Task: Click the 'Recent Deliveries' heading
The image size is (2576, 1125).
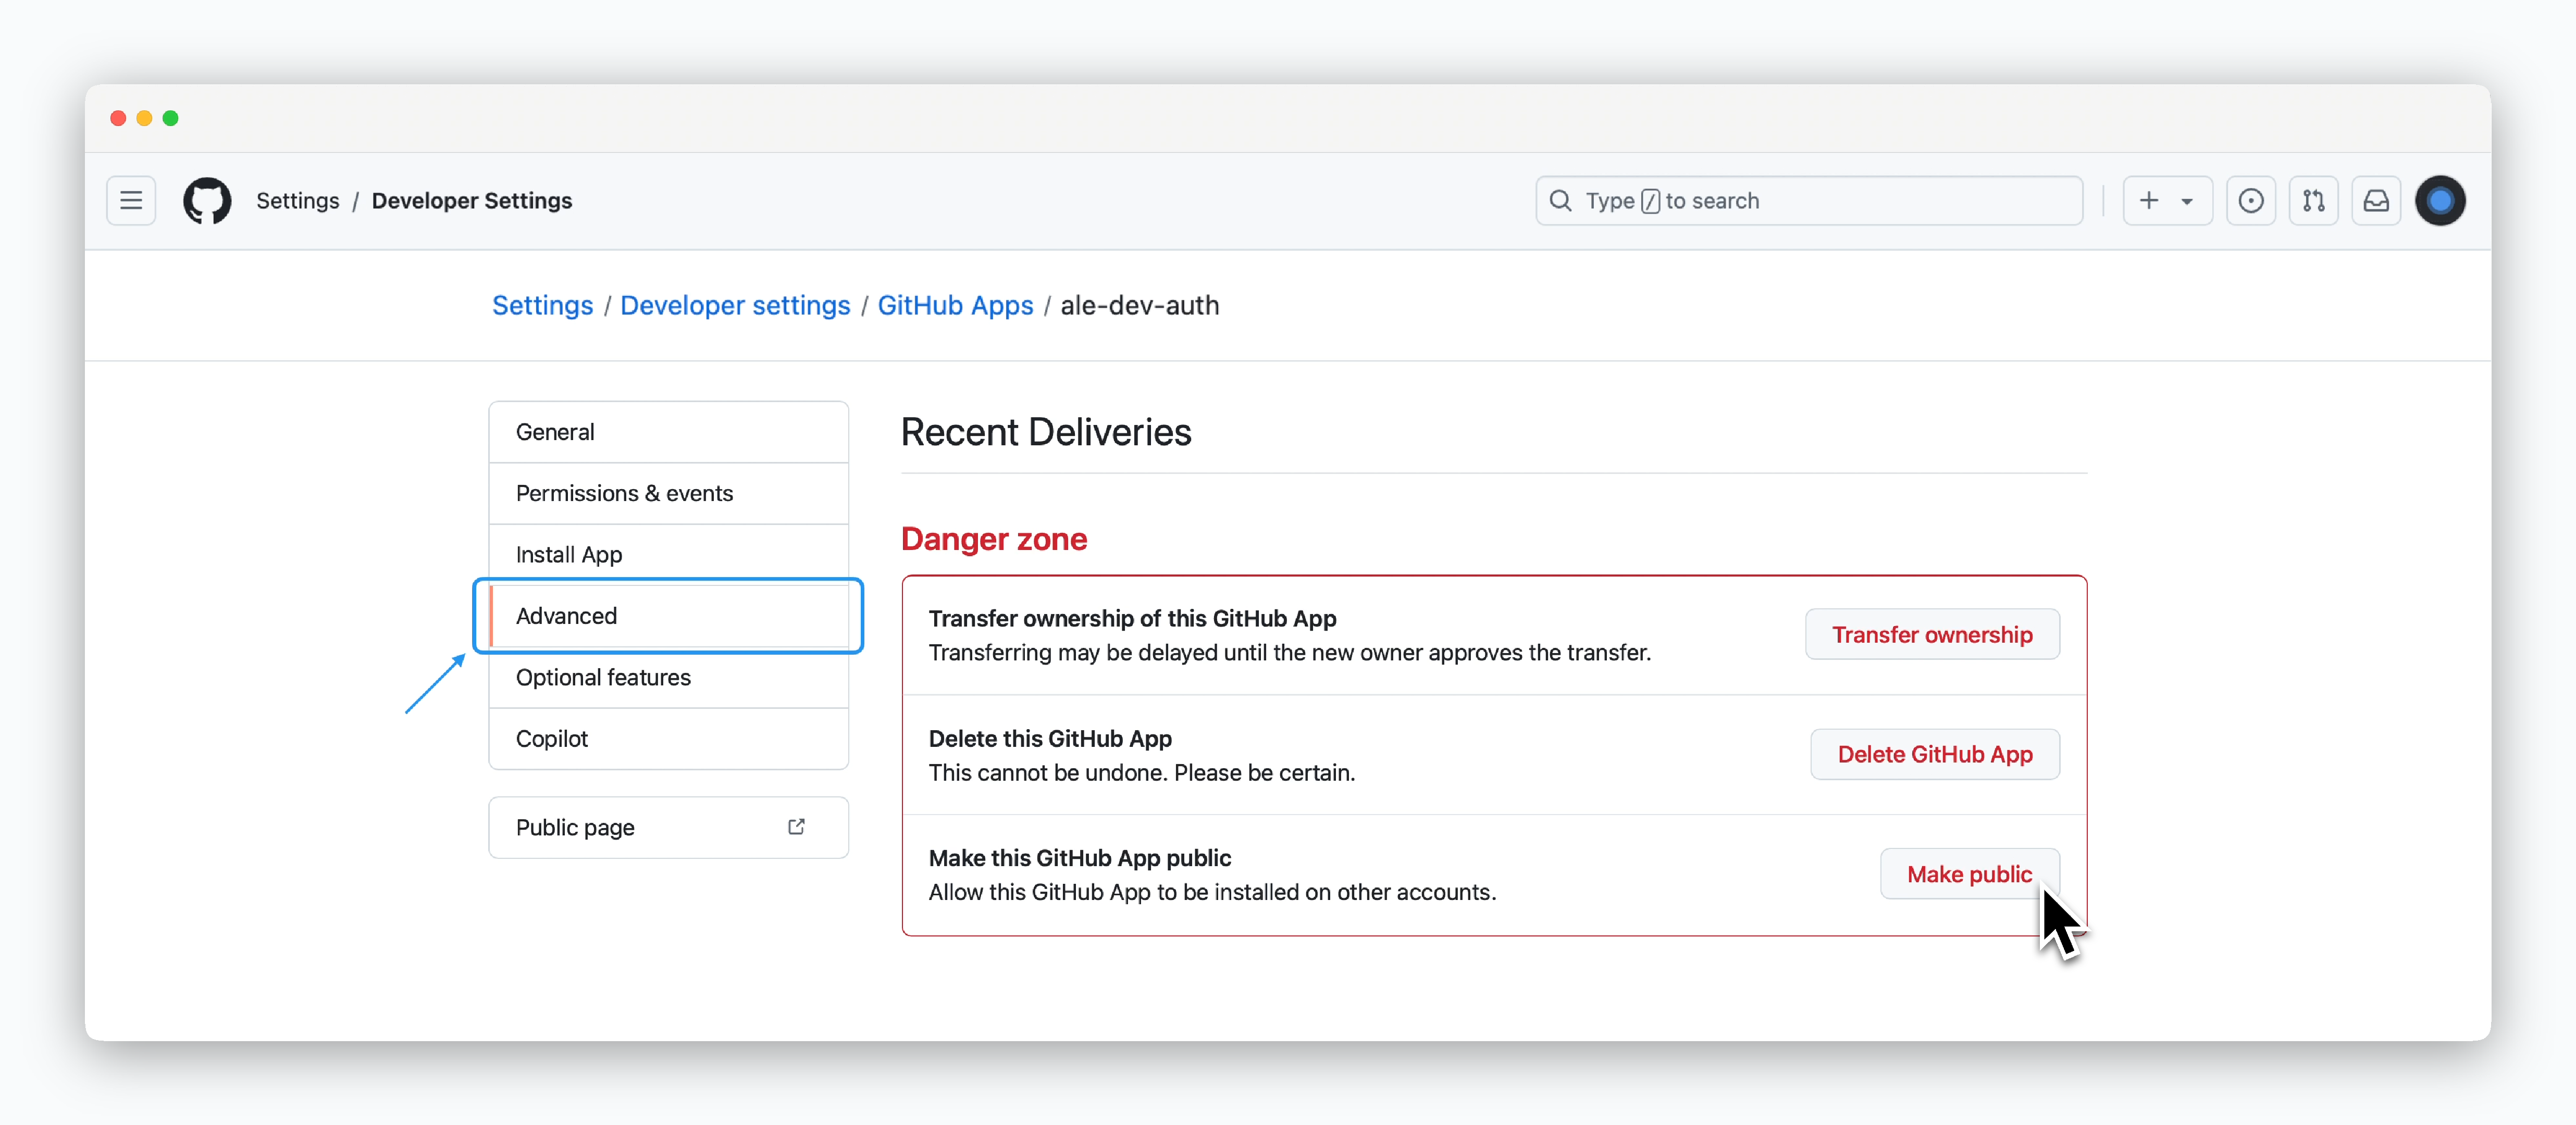Action: coord(1046,432)
